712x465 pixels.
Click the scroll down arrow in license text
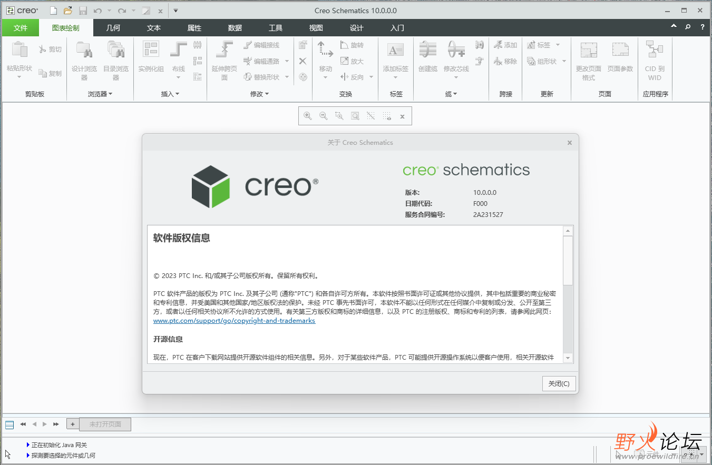click(x=568, y=358)
